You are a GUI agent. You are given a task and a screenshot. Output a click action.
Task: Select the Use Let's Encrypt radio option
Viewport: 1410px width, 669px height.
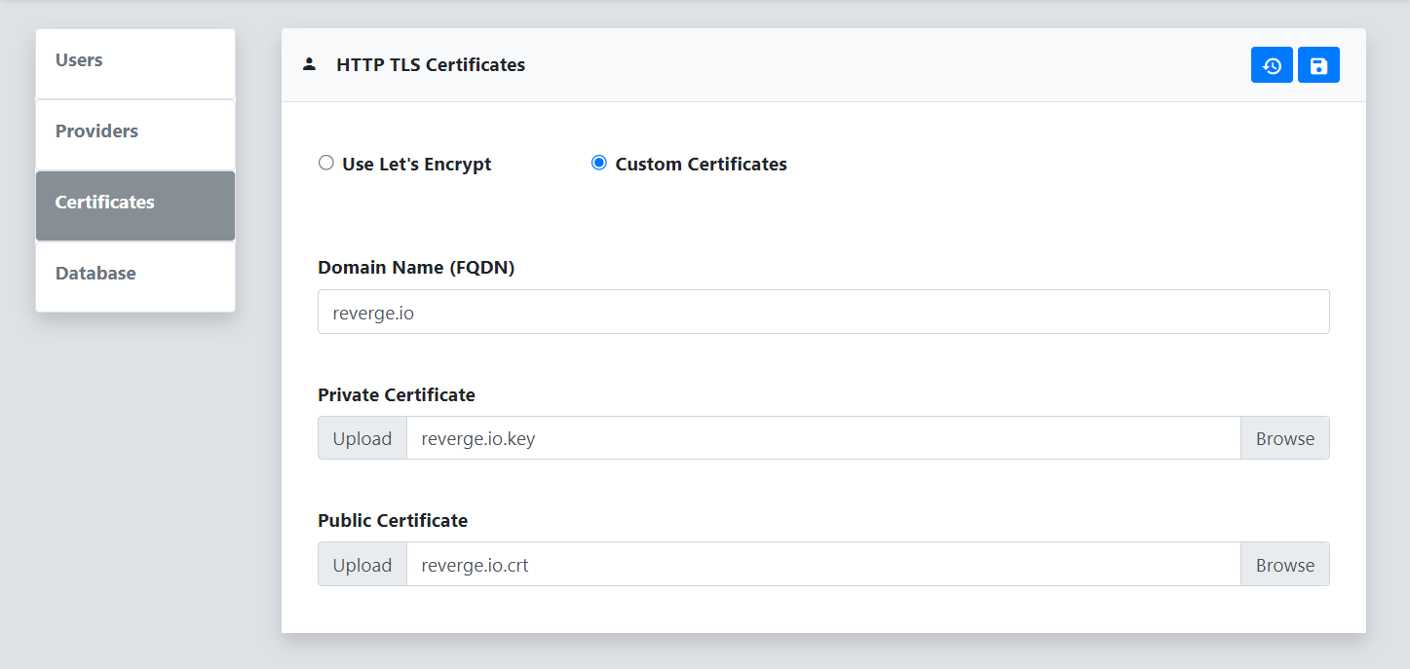click(x=326, y=164)
